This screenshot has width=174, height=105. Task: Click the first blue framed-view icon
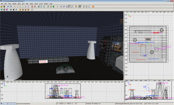39,6
